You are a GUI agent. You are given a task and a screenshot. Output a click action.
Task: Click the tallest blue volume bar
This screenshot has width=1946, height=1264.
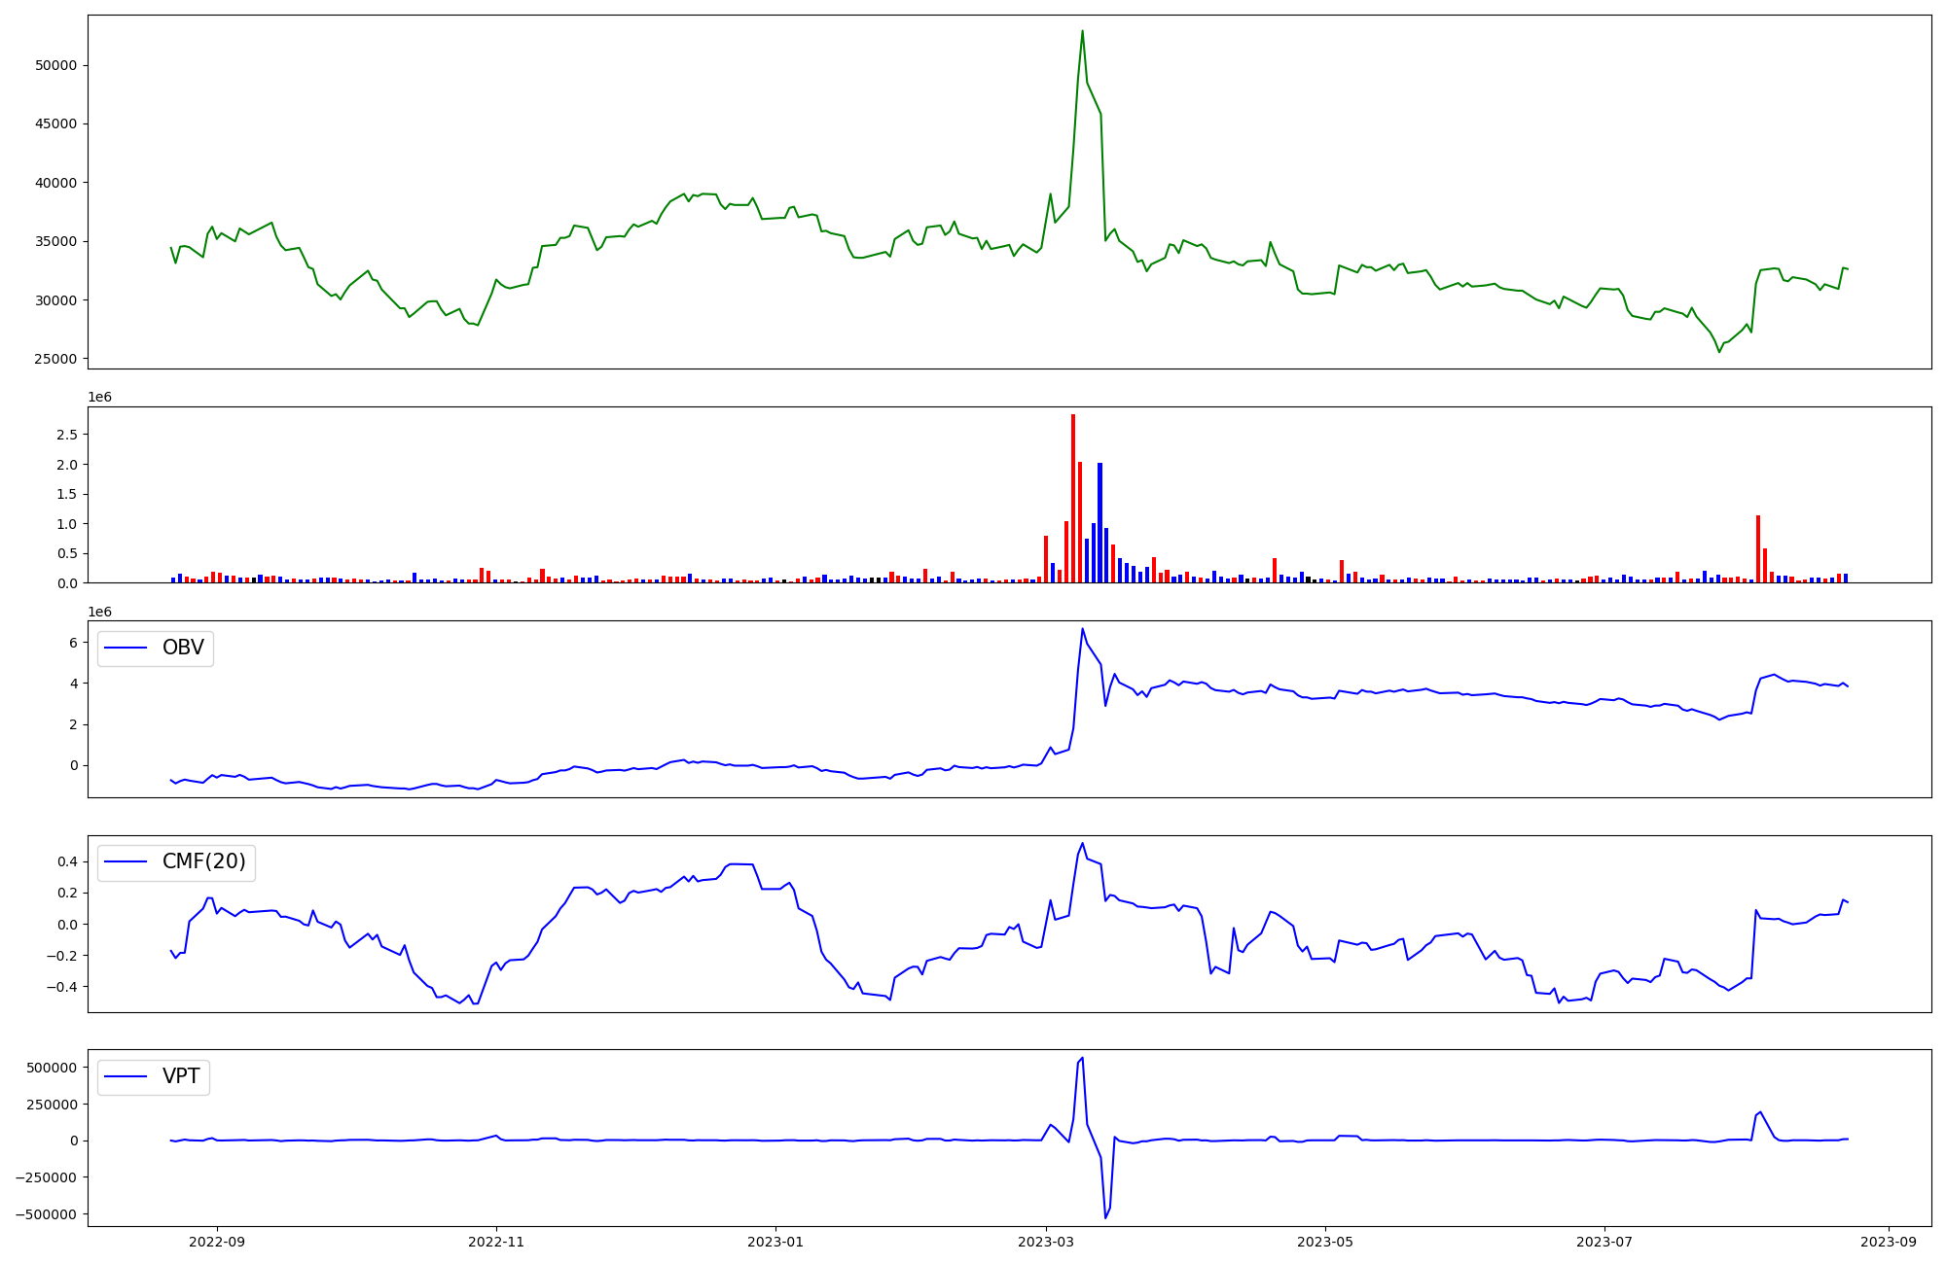[1099, 521]
